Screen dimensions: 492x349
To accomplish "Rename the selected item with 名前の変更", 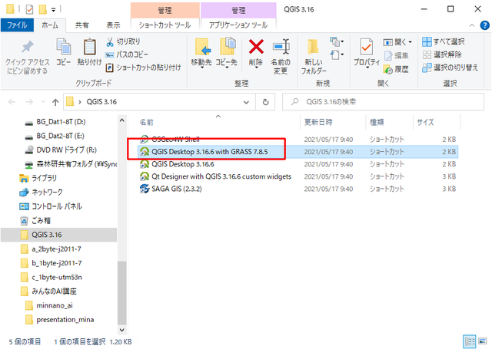I will point(281,56).
